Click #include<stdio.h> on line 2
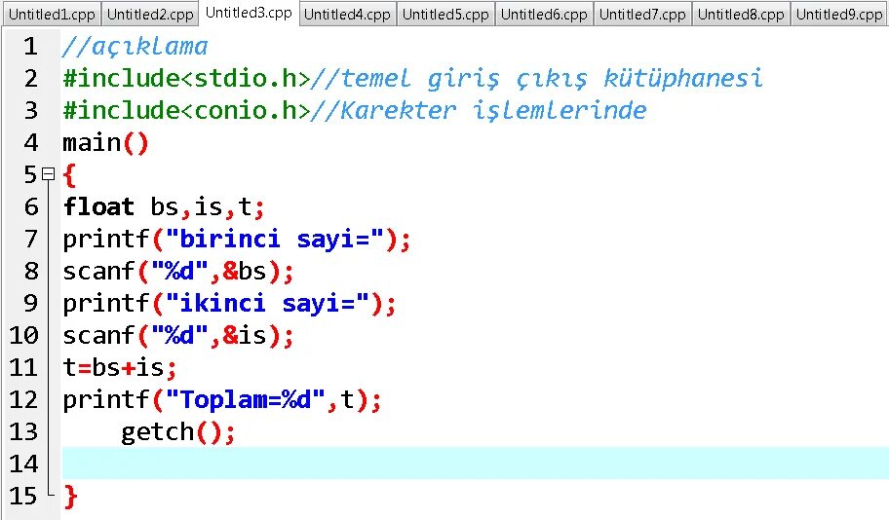Viewport: 889px width, 520px height. pos(186,78)
